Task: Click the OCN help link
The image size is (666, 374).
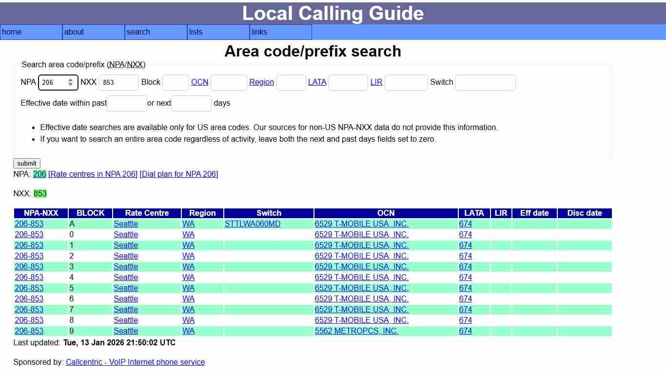Action: (199, 82)
